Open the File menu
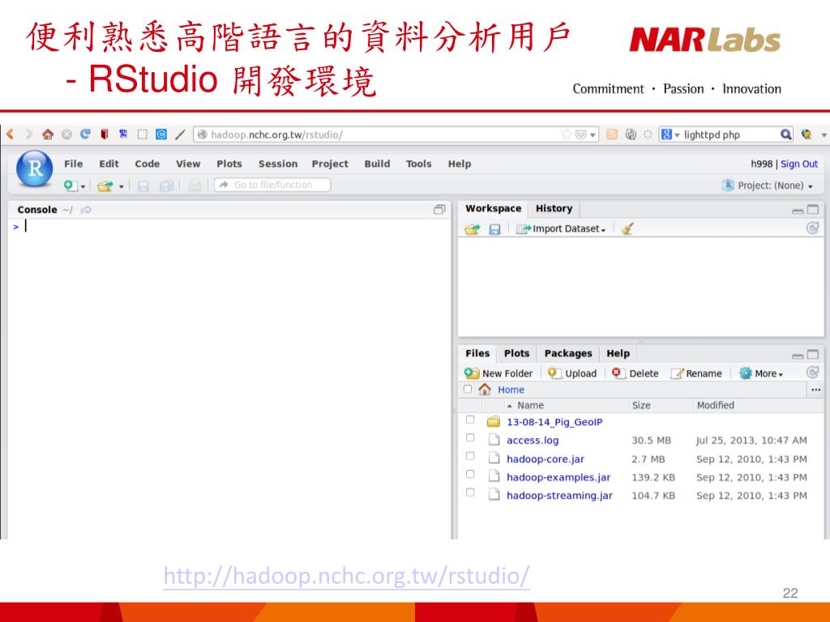Screen dimensions: 830x622 coord(73,164)
